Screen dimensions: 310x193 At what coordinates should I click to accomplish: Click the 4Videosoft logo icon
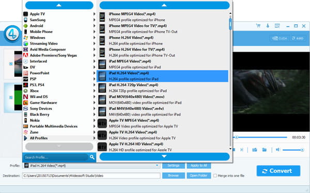[x=12, y=34]
